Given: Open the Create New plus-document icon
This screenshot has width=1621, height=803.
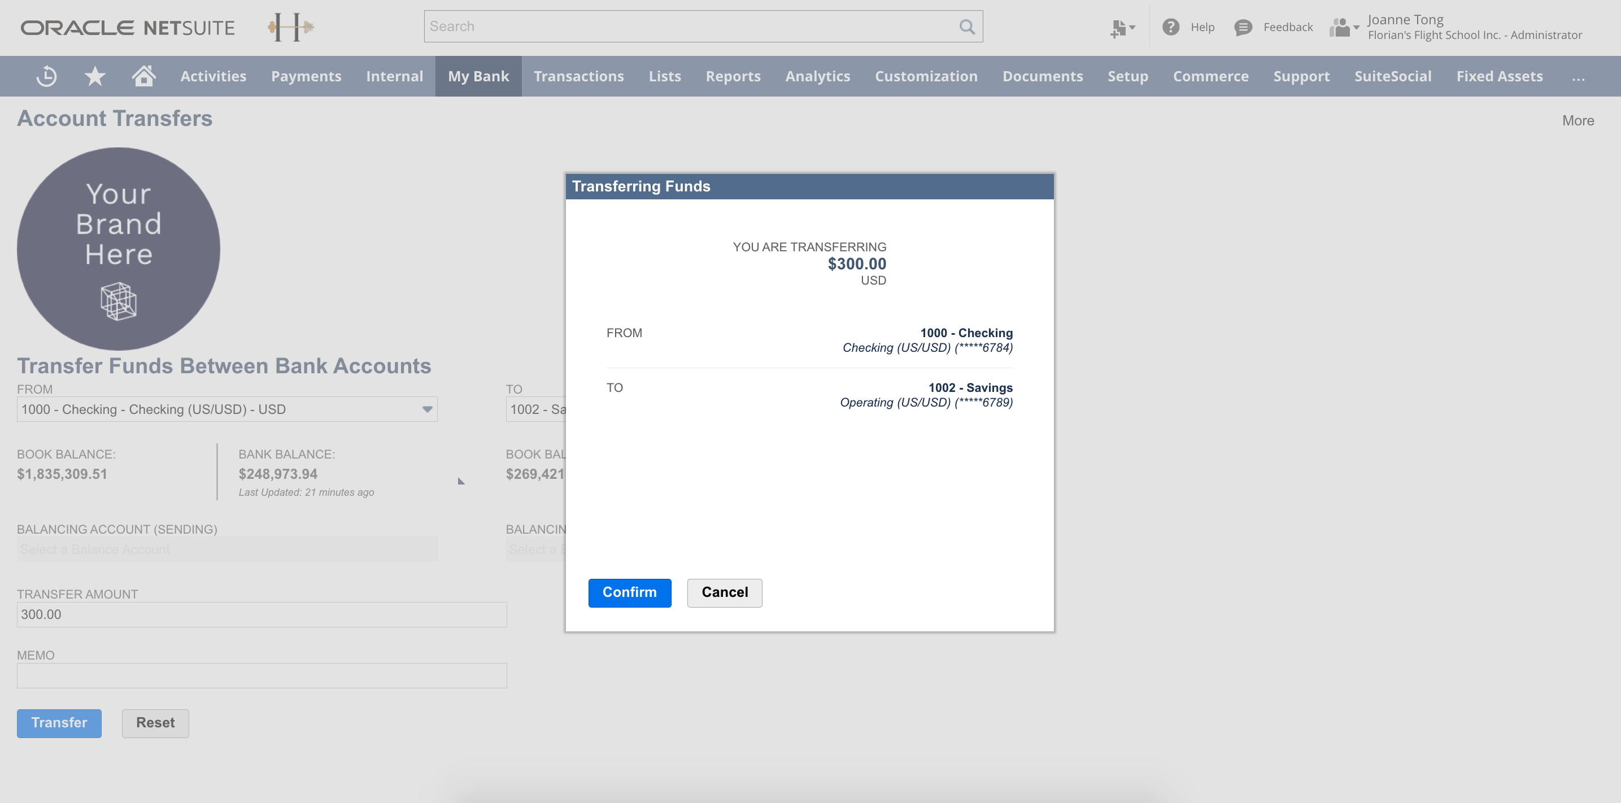Looking at the screenshot, I should pyautogui.click(x=1121, y=28).
